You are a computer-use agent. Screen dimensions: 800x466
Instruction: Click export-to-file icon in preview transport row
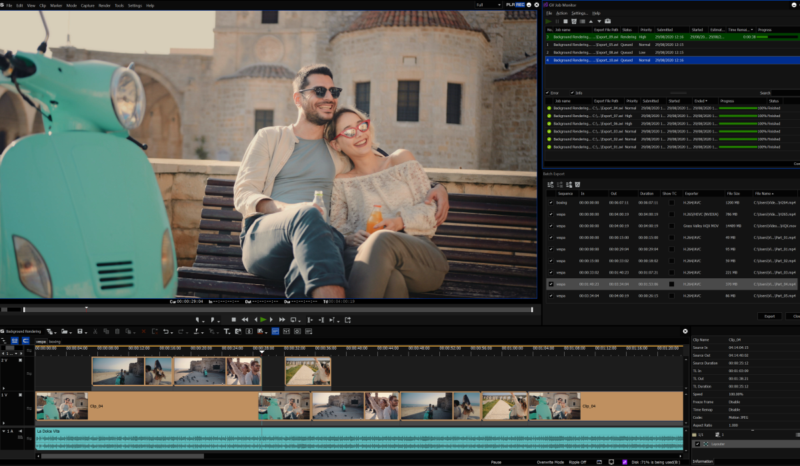point(347,320)
